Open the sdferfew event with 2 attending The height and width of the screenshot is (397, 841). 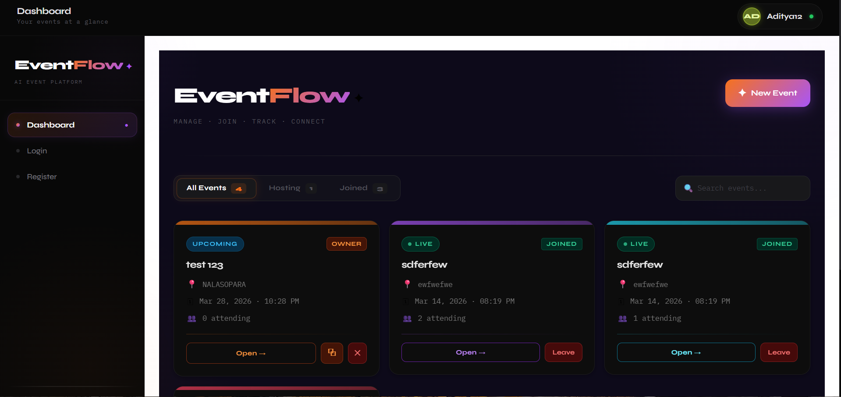pos(470,352)
